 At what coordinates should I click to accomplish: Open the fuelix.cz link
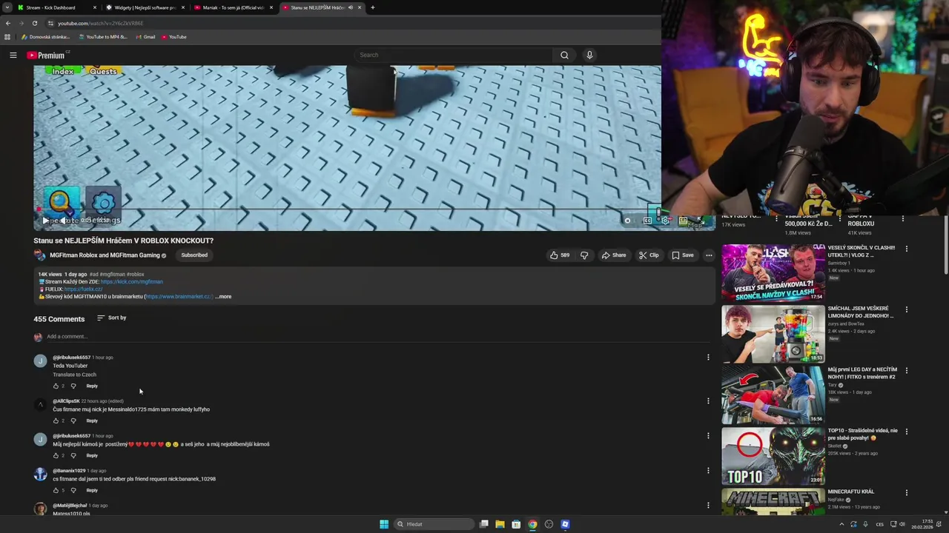[x=83, y=289]
